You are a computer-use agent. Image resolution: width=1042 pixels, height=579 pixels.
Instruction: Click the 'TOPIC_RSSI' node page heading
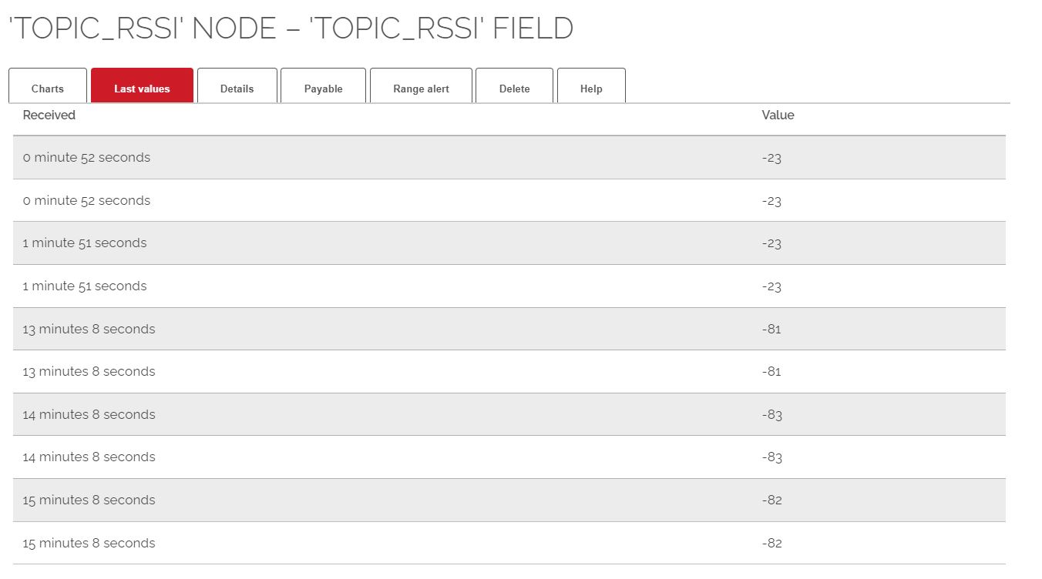point(291,28)
